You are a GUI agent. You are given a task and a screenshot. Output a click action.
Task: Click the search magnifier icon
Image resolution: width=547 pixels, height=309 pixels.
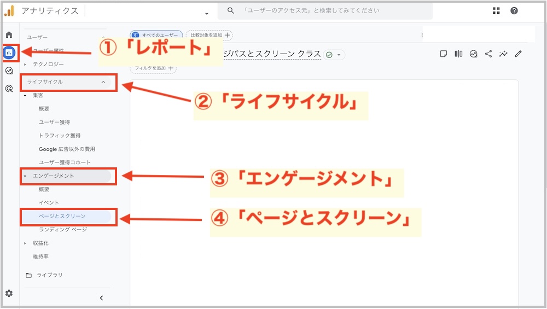point(231,10)
